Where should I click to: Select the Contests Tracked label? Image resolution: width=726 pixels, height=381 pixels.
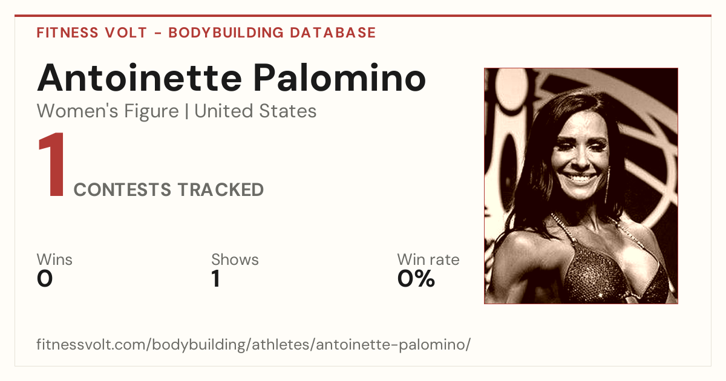[169, 190]
